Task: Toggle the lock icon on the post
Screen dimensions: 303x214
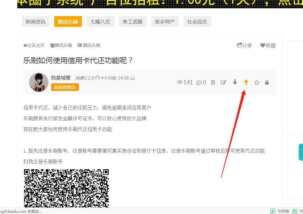Action: coord(267,82)
